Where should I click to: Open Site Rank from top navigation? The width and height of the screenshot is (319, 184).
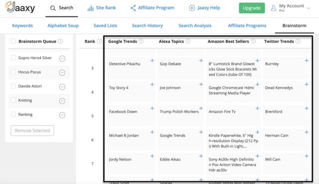[102, 8]
